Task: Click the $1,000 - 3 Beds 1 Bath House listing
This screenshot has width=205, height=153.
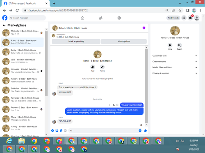Action: click(x=68, y=37)
